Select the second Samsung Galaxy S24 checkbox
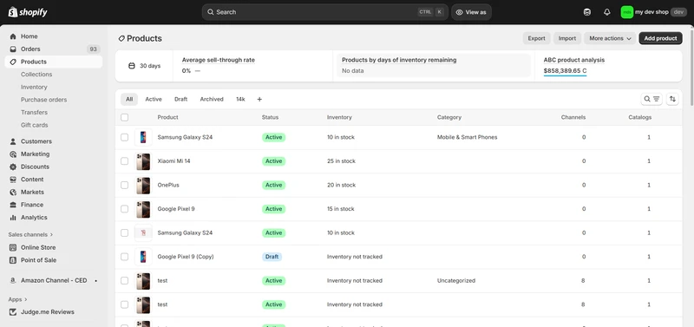 point(124,232)
